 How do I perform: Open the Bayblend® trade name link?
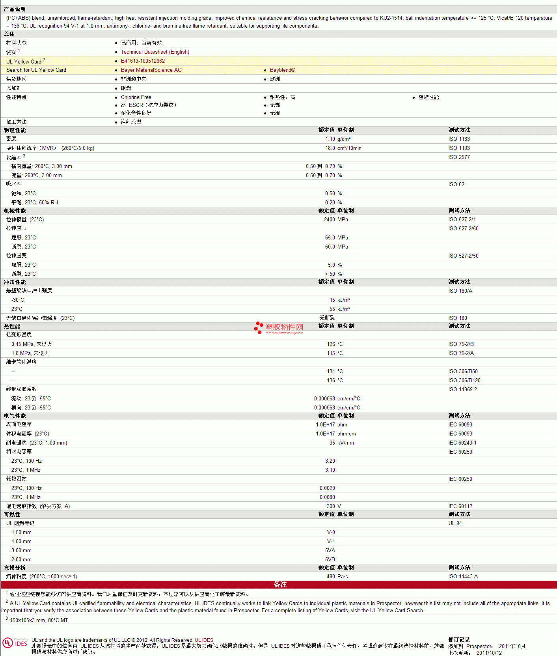282,70
